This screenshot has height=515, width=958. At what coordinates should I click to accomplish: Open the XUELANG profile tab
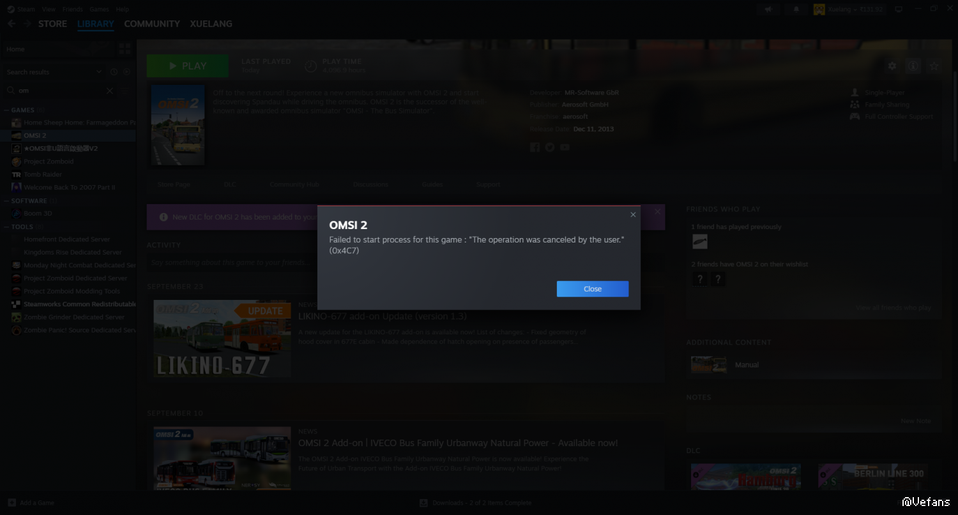tap(211, 24)
